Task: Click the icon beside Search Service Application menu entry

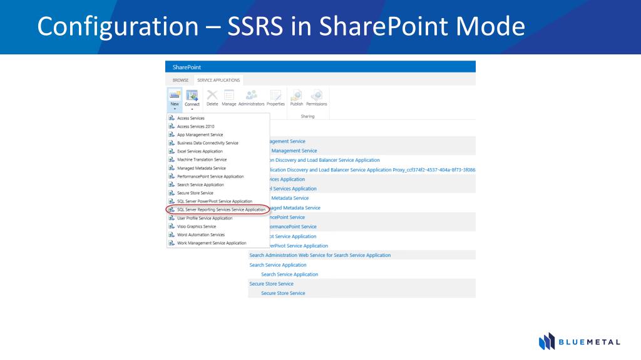Action: (x=172, y=184)
